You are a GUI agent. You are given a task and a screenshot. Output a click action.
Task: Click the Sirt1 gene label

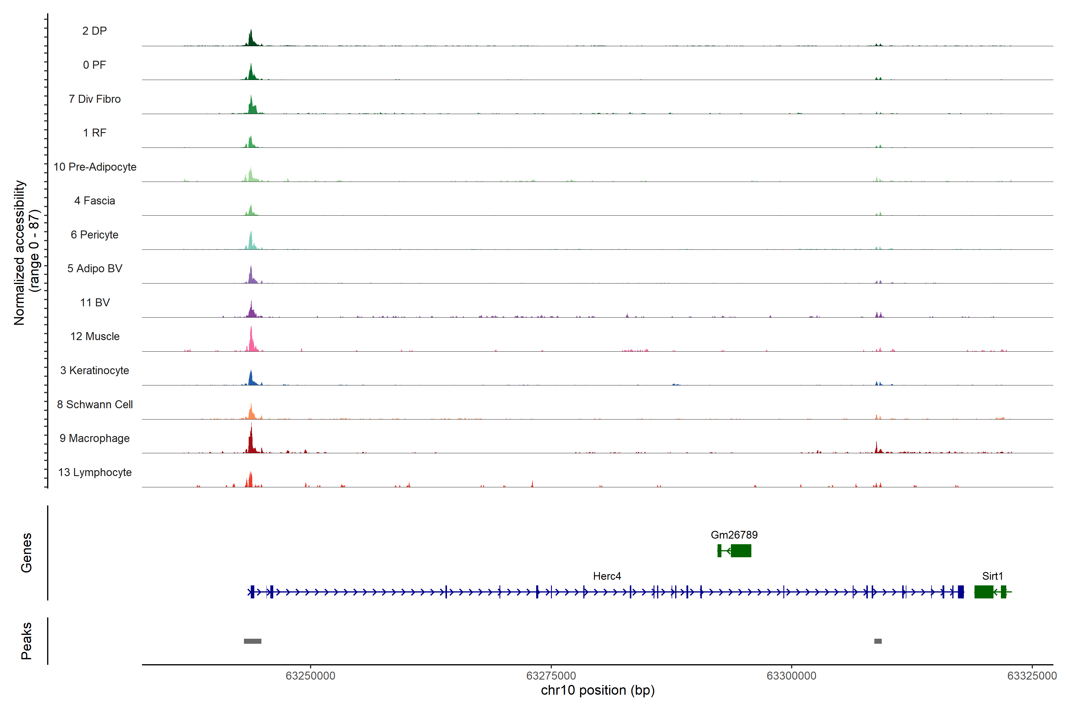click(x=992, y=576)
